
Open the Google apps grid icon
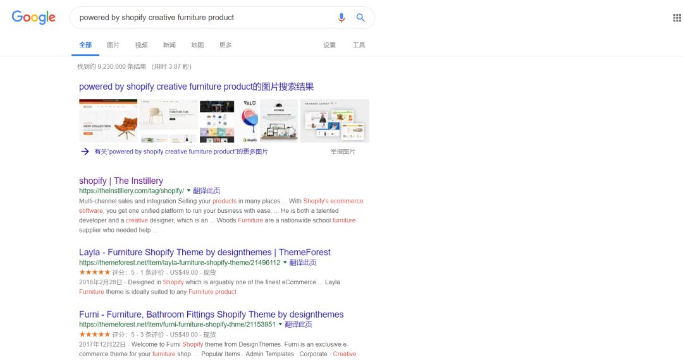677,18
